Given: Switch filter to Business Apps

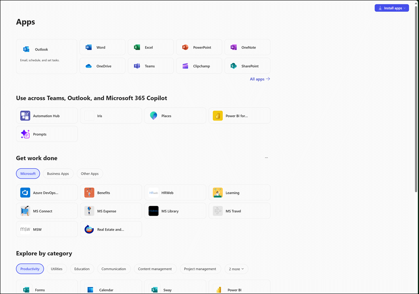Looking at the screenshot, I should 58,174.
